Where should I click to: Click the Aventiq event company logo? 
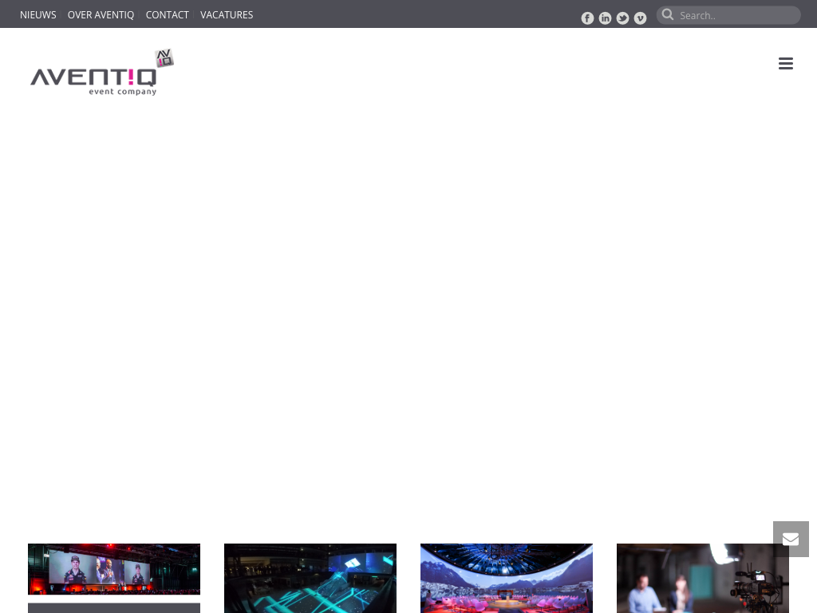(x=96, y=78)
